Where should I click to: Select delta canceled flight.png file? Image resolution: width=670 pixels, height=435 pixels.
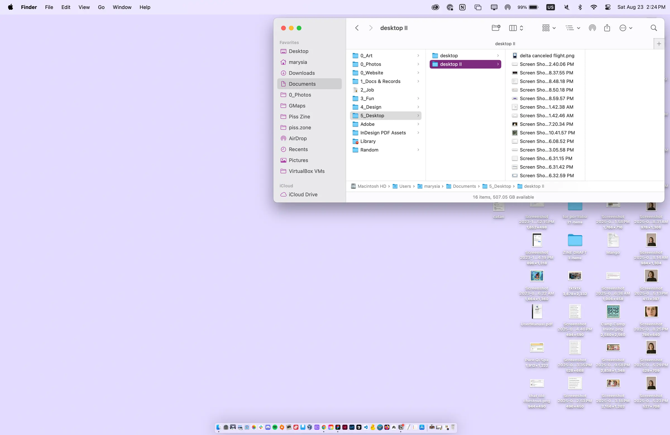tap(547, 56)
